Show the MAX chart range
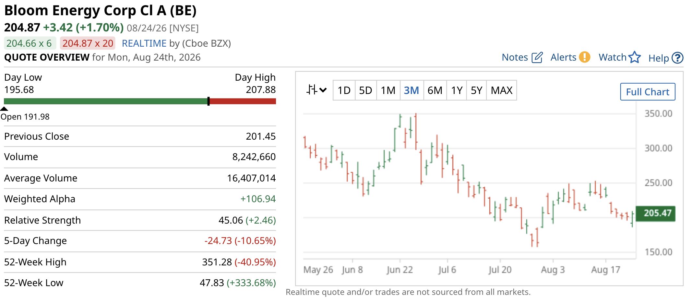The height and width of the screenshot is (302, 692). 502,90
